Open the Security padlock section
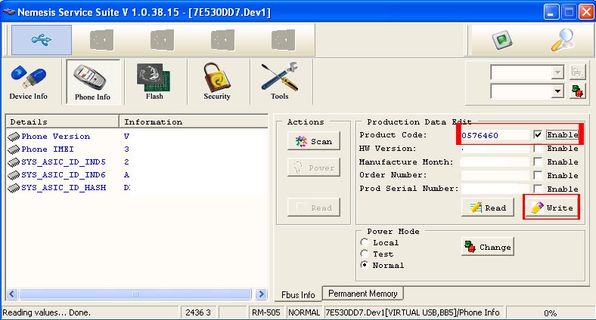 tap(216, 82)
